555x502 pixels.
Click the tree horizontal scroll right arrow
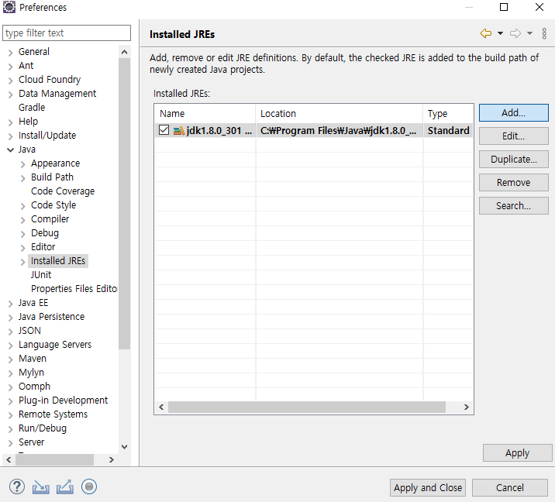(112, 459)
